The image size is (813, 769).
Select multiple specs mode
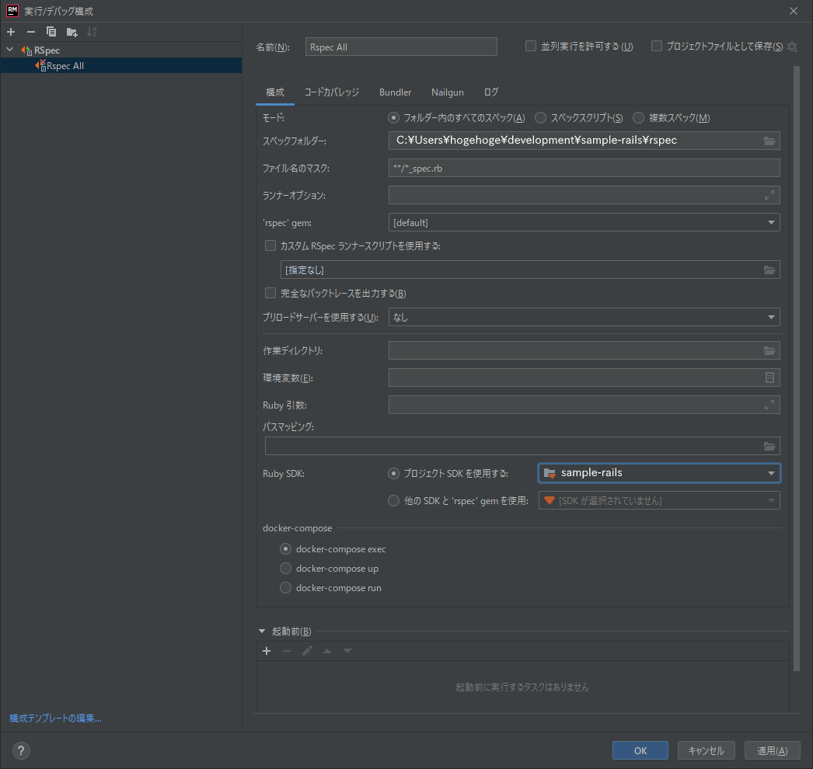pos(638,117)
